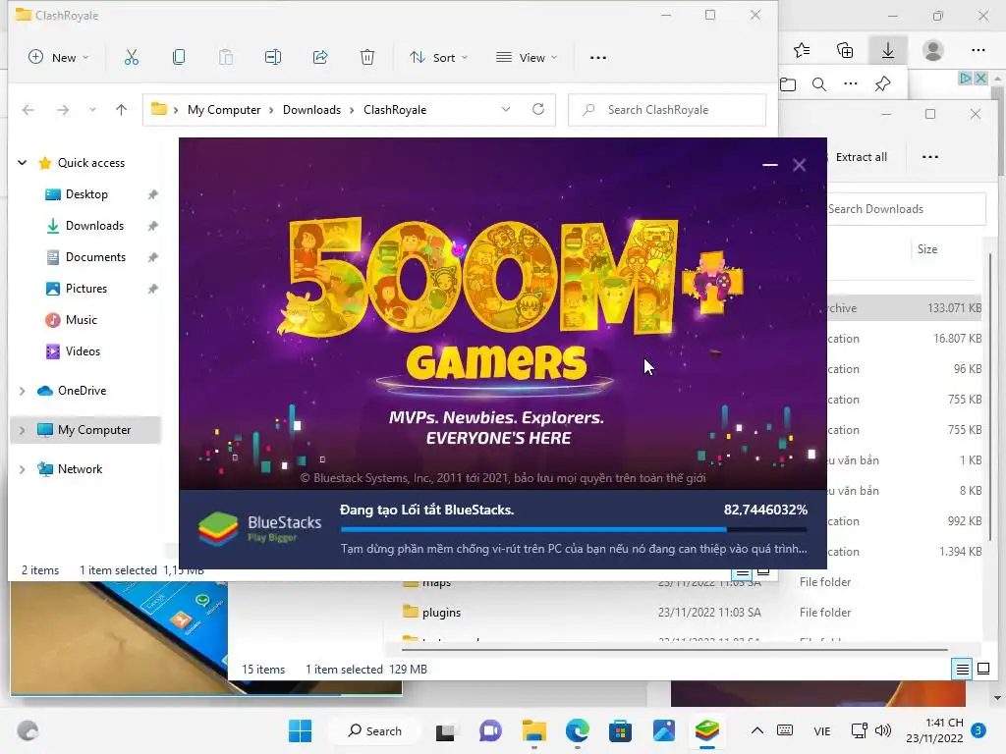The width and height of the screenshot is (1006, 754).
Task: Open the Edge favorites star icon
Action: pyautogui.click(x=802, y=50)
